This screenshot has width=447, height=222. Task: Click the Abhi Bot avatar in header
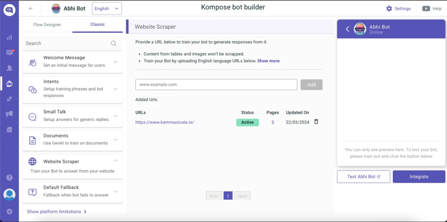(x=56, y=9)
